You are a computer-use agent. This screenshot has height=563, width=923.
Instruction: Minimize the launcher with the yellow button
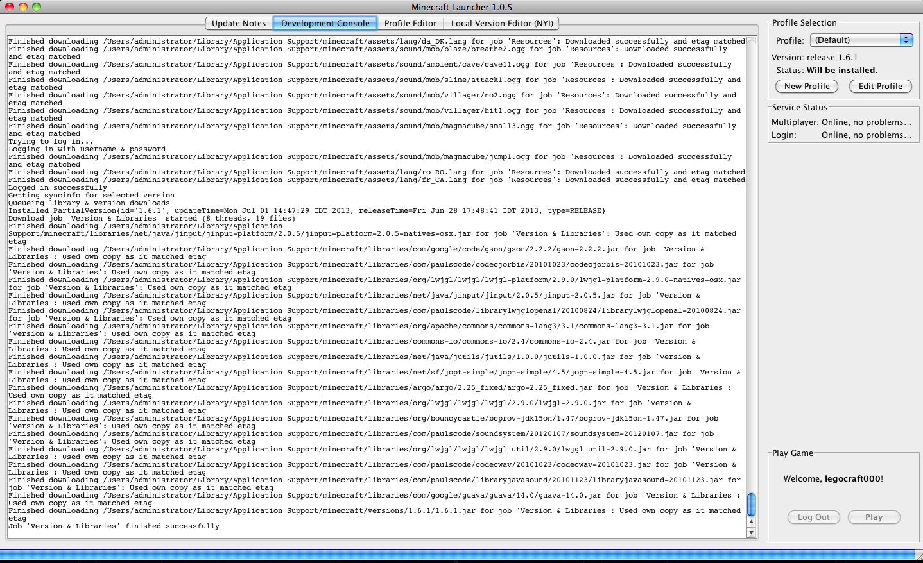click(23, 7)
